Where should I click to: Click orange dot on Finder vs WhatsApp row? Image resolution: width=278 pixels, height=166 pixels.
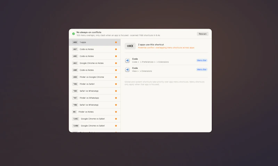click(116, 98)
